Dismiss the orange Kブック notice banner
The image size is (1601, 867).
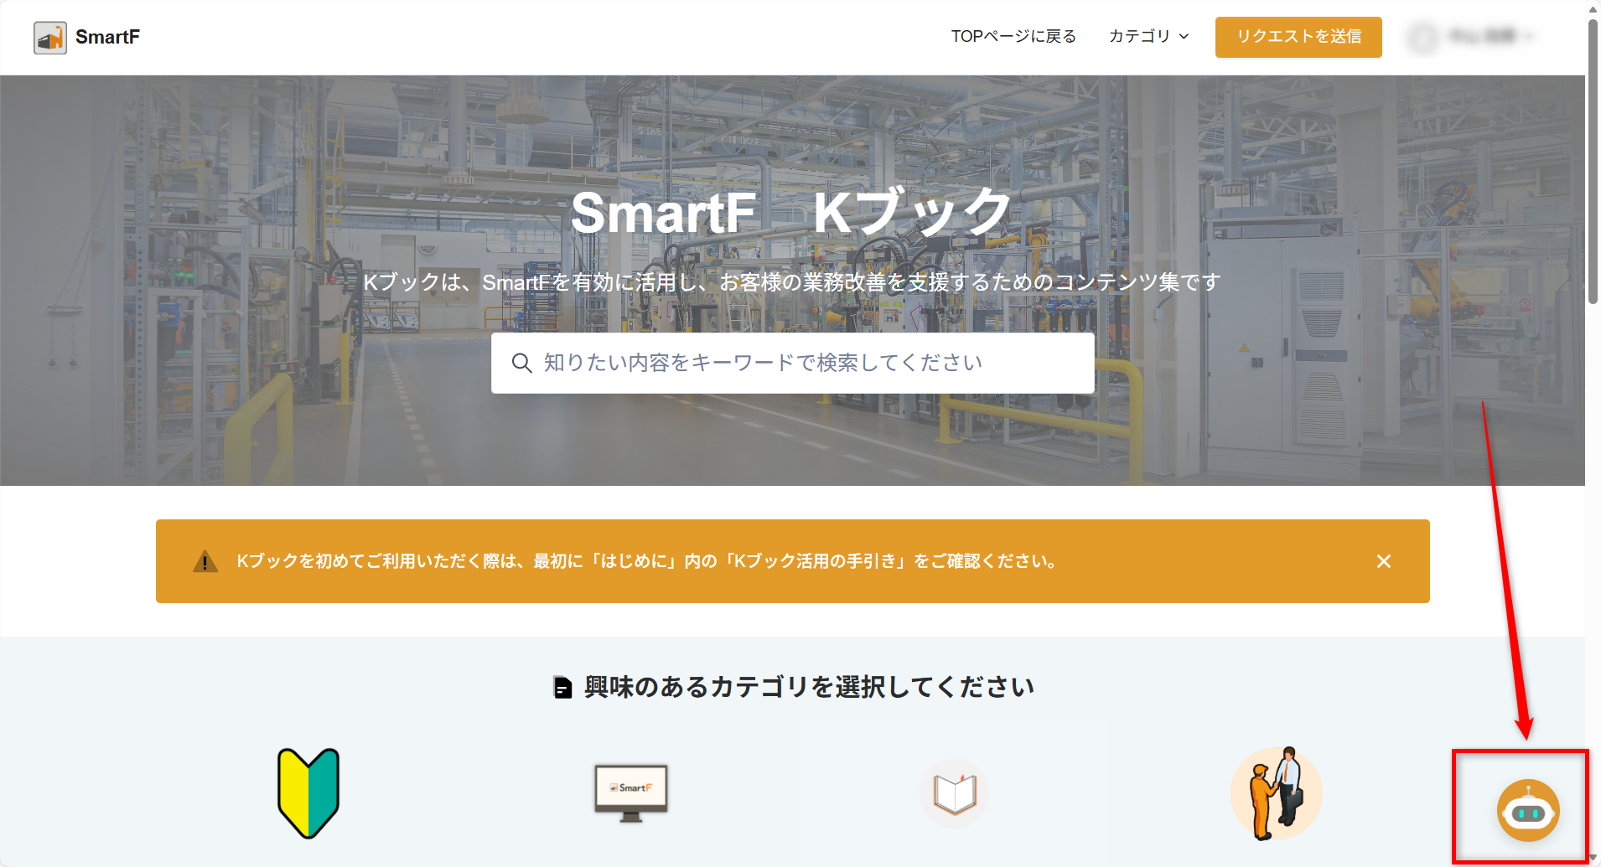[1383, 561]
